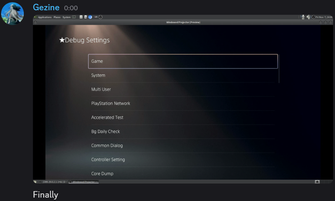Open PlayStation Network settings

(x=183, y=103)
